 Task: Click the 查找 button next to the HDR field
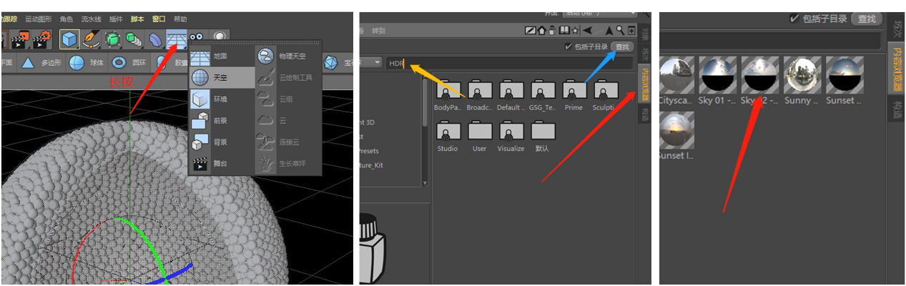pyautogui.click(x=624, y=47)
